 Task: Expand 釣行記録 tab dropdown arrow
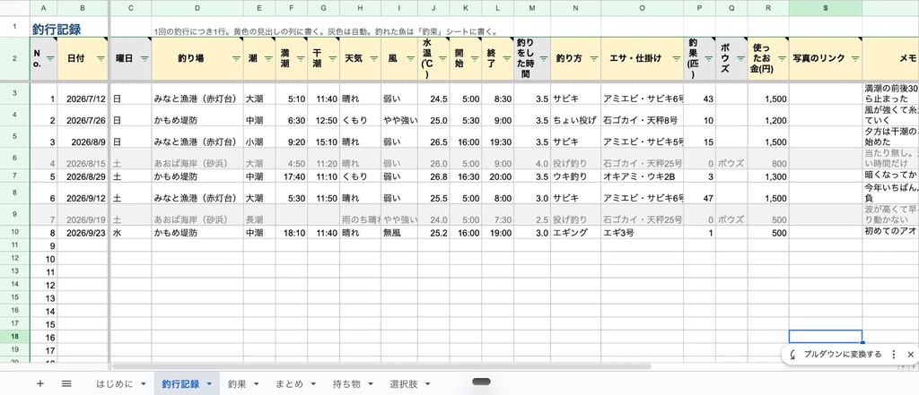coord(209,384)
